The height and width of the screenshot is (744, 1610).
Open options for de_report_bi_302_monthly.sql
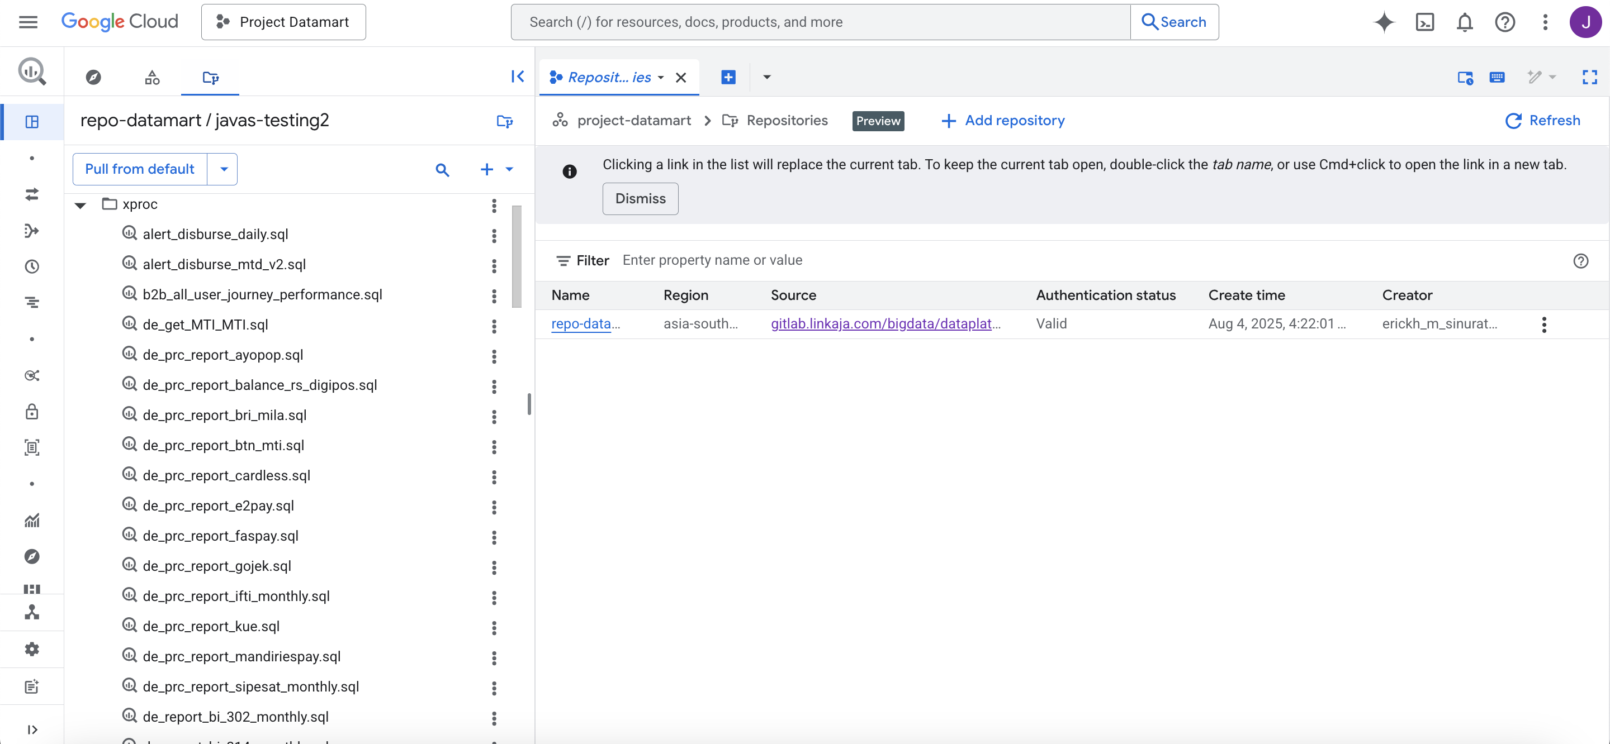(494, 718)
